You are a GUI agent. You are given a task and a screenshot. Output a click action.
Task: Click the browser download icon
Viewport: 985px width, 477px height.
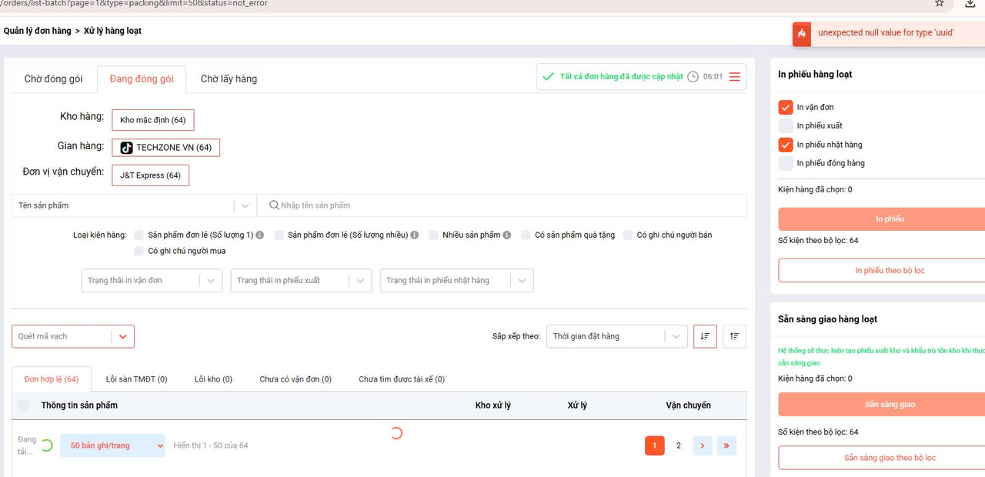coord(970,4)
